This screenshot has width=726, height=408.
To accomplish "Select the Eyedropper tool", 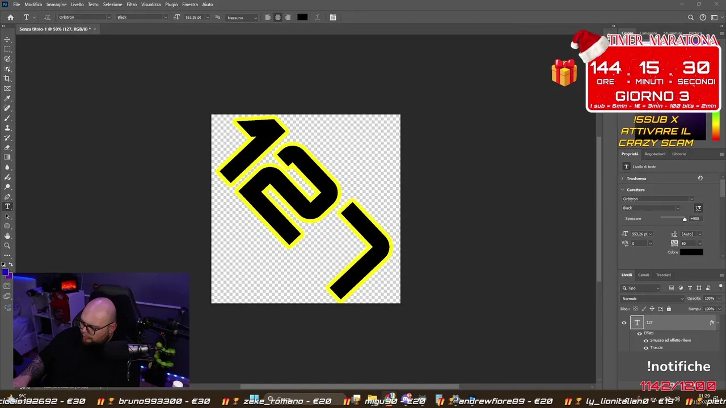I will click(7, 99).
